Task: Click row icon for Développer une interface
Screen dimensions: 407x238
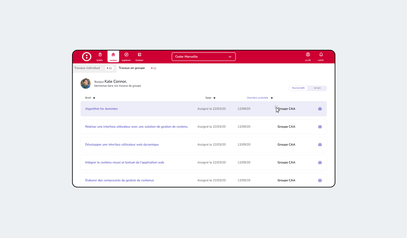Action: 320,145
